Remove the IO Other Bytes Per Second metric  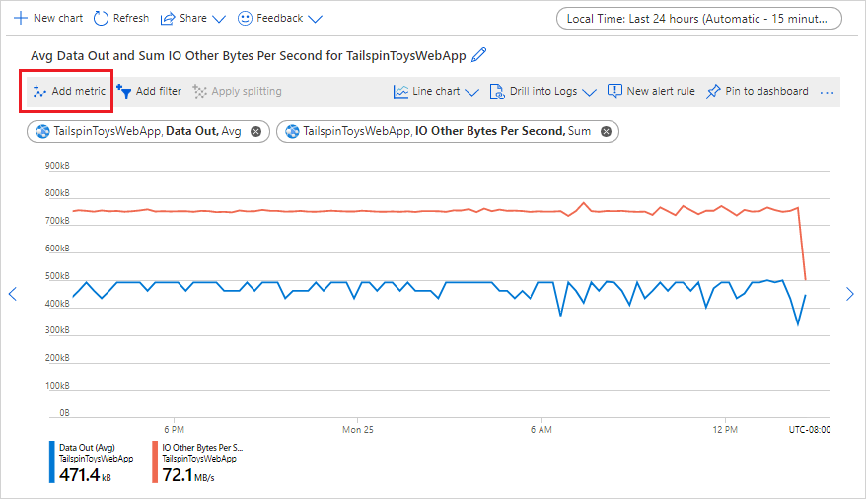[x=606, y=131]
